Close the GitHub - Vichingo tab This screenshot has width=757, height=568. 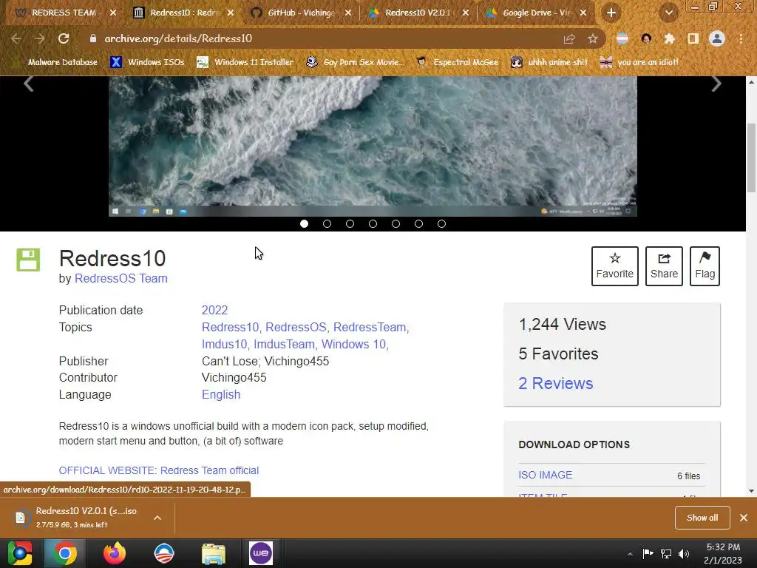pyautogui.click(x=348, y=13)
